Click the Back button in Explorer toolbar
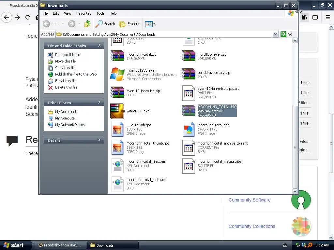 (x=51, y=24)
